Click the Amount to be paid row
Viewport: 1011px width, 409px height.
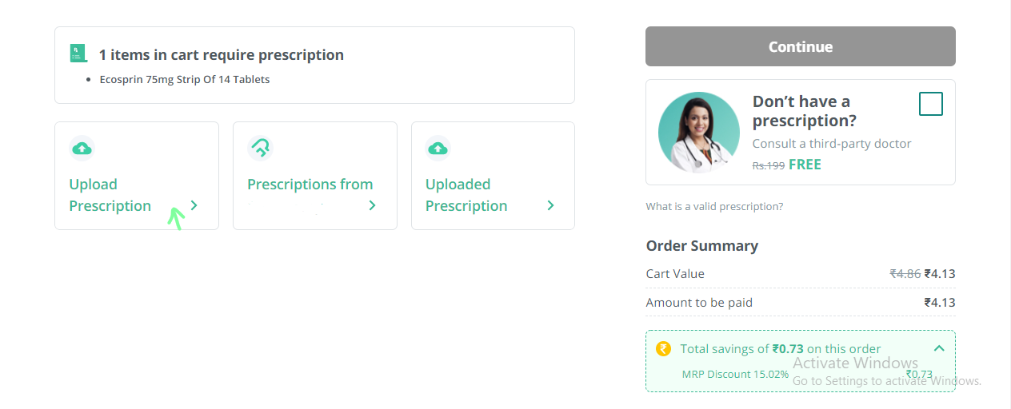point(800,303)
